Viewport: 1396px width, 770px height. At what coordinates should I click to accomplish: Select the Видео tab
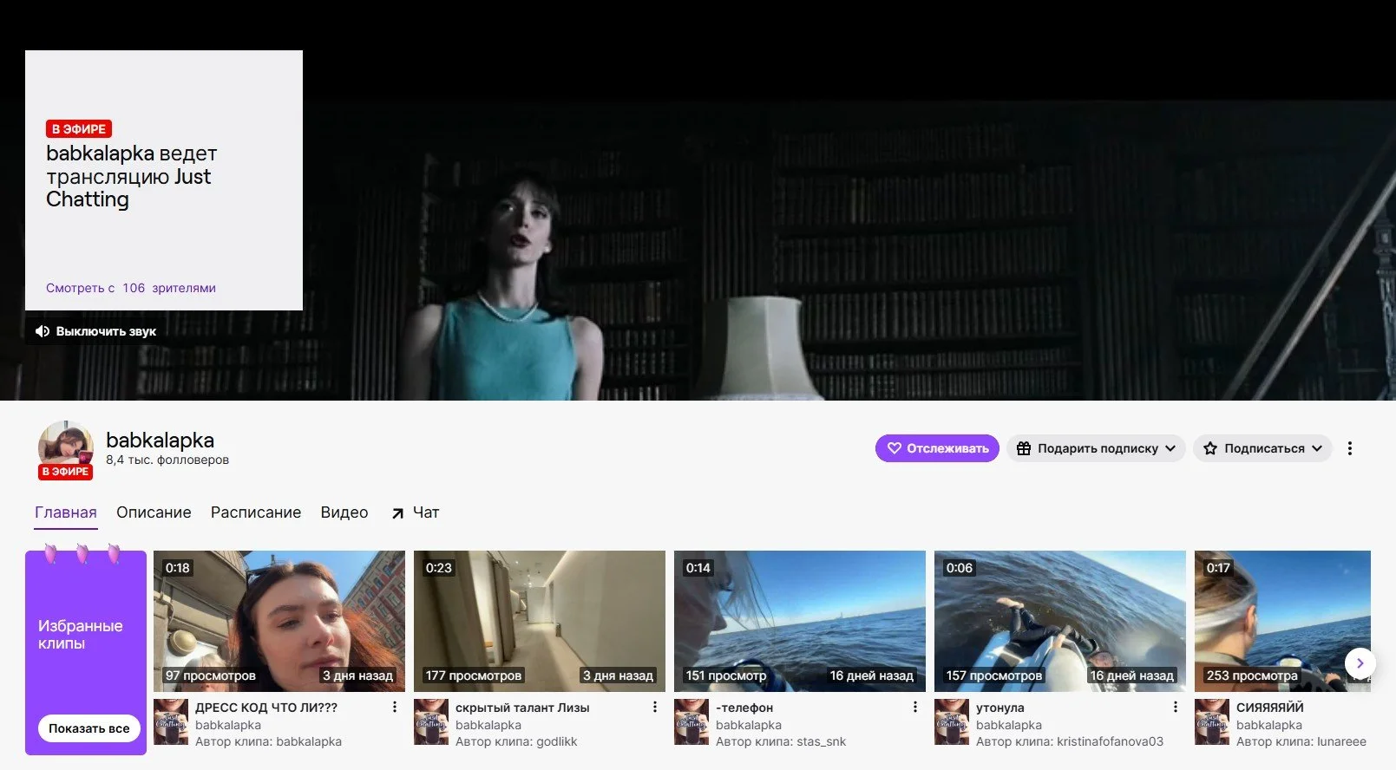[344, 512]
